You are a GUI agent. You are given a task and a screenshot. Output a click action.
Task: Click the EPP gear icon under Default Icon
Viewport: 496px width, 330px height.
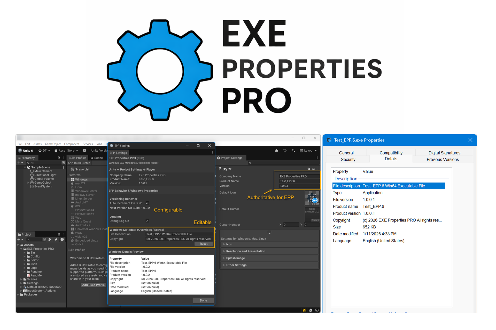(x=312, y=198)
